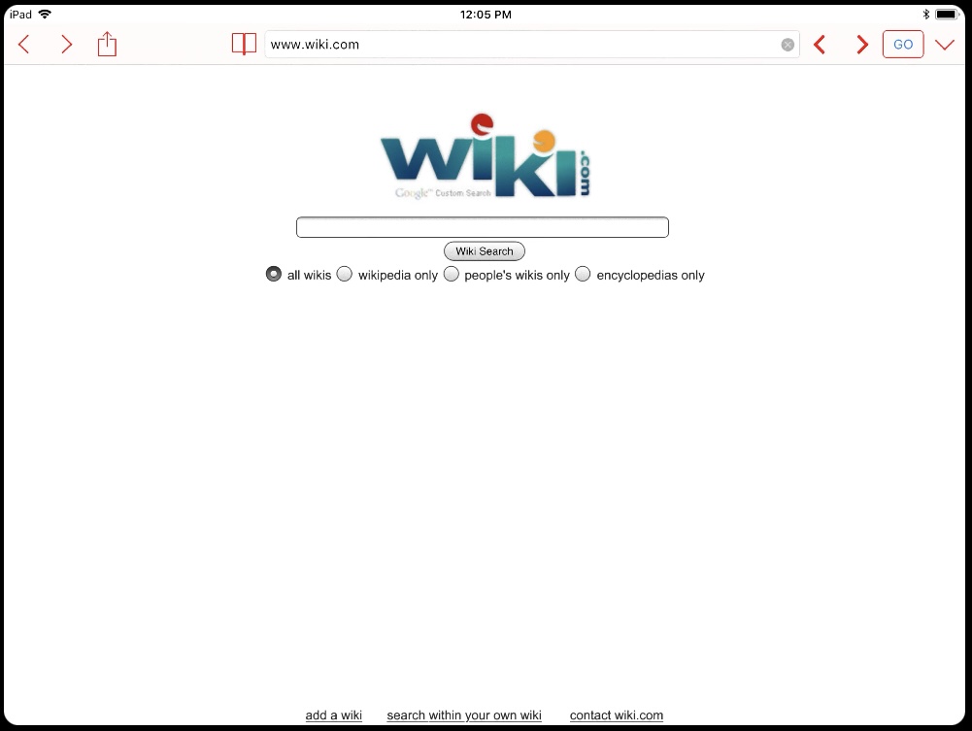972x731 pixels.
Task: Focus the wiki search text box
Action: (483, 227)
